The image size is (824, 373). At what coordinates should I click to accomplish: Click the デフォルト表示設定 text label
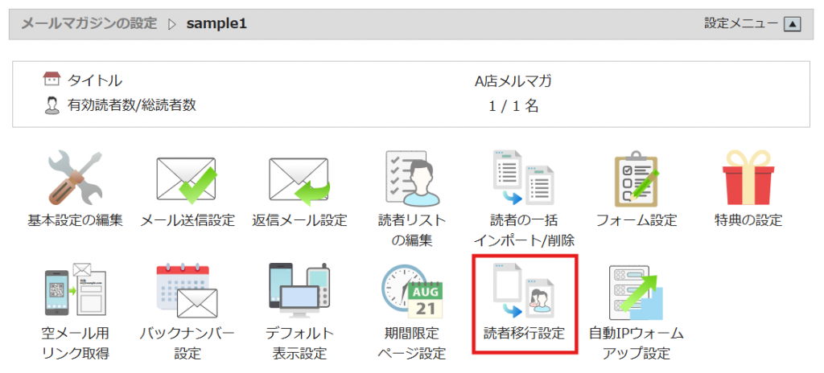[299, 343]
